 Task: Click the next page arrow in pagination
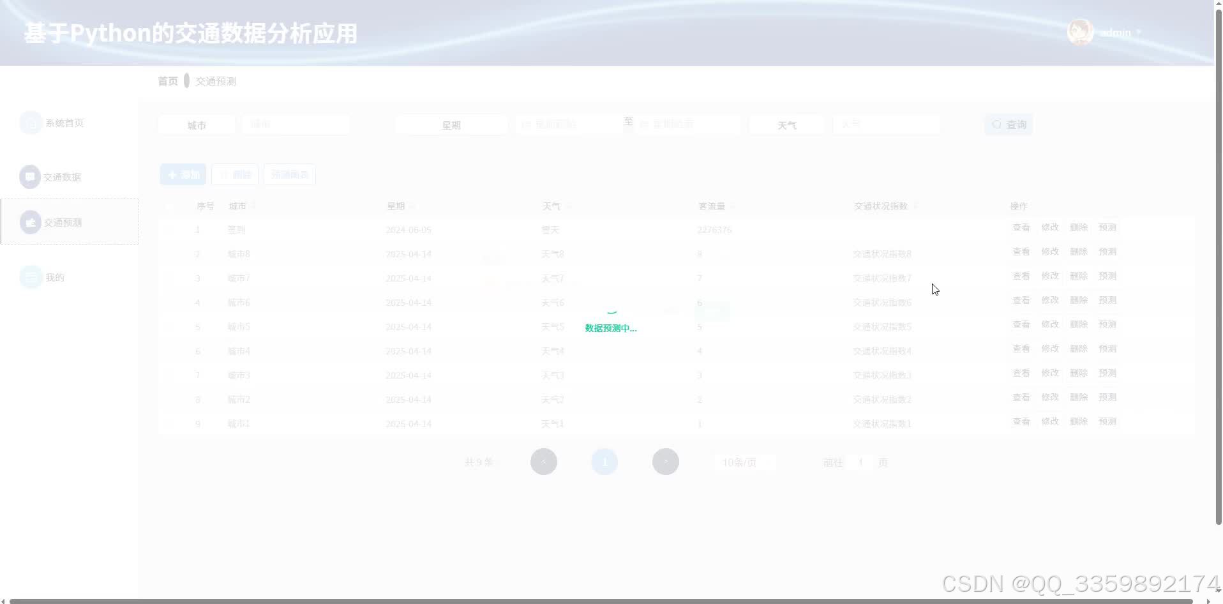(665, 461)
